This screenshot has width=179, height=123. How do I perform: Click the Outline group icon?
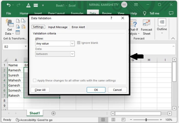point(162,22)
